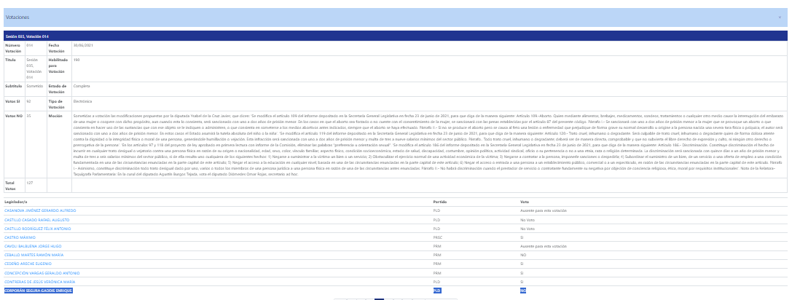Select the Subtítulo value Sometido
792x300 pixels.
pos(35,86)
